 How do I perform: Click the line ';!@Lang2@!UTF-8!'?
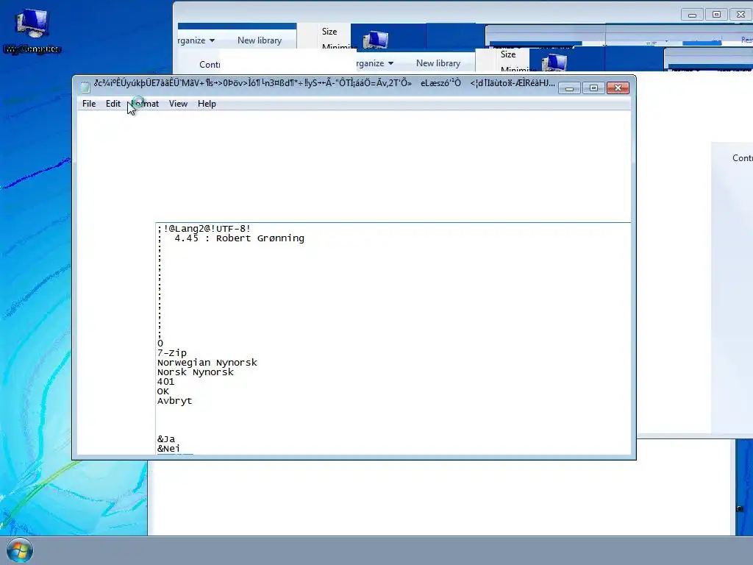tap(204, 229)
